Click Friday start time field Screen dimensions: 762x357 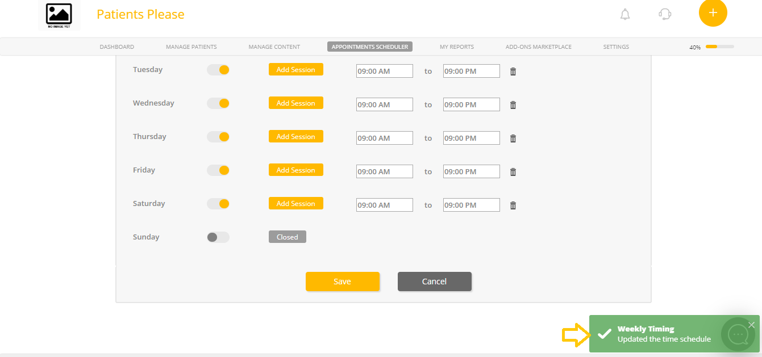tap(385, 171)
